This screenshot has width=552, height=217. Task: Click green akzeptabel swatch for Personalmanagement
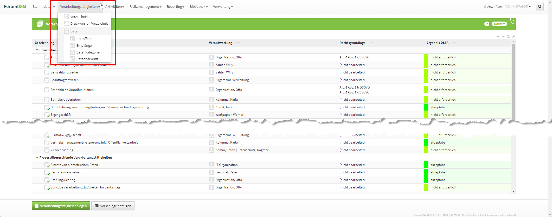pos(426,172)
